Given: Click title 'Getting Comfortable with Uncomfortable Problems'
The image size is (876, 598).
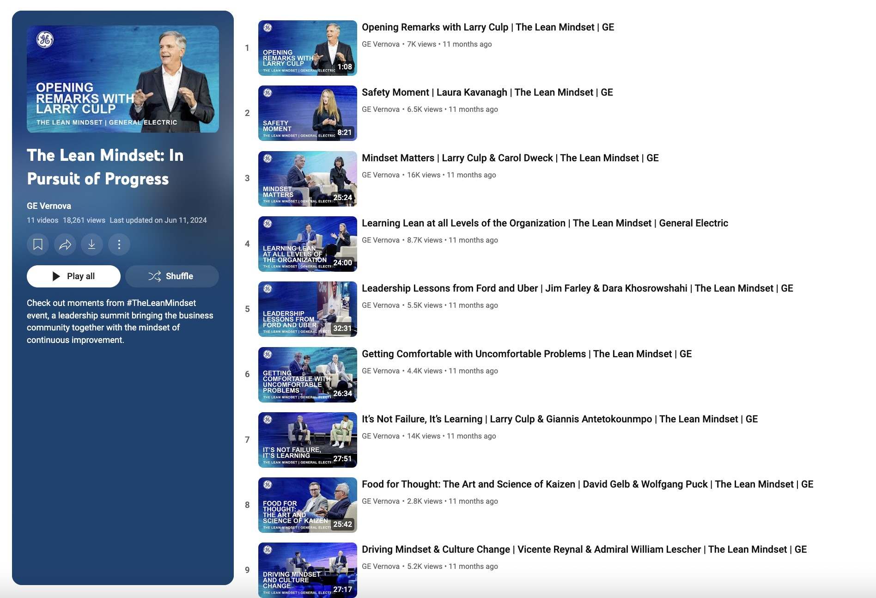Looking at the screenshot, I should pos(527,354).
